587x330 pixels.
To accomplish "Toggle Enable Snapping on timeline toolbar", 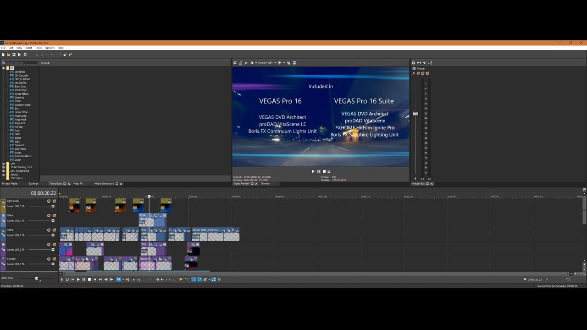I will [194, 279].
